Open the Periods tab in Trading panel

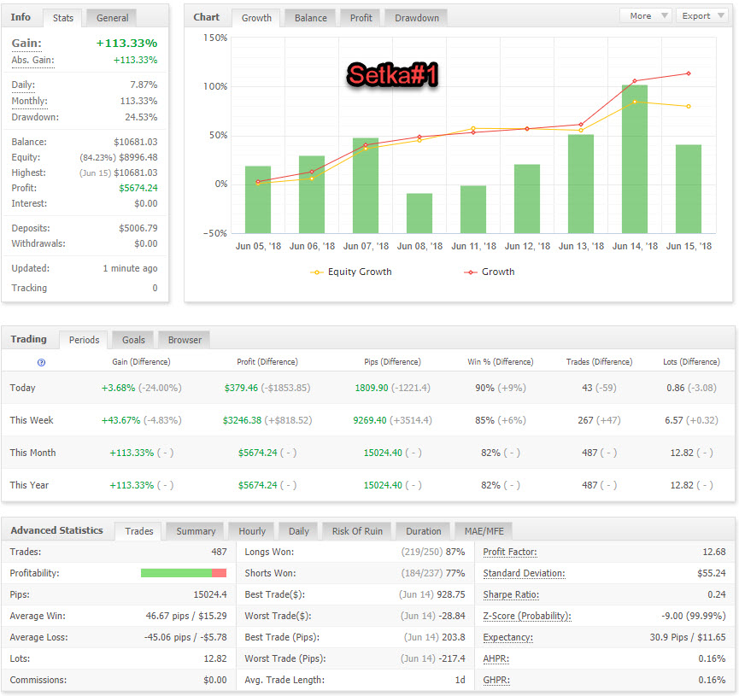84,340
